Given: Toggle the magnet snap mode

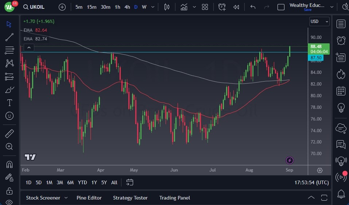Looking at the screenshot, I should tap(9, 165).
